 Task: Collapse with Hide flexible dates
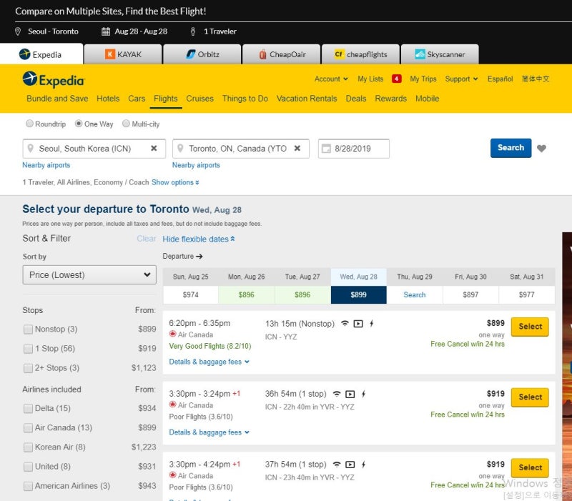[199, 239]
